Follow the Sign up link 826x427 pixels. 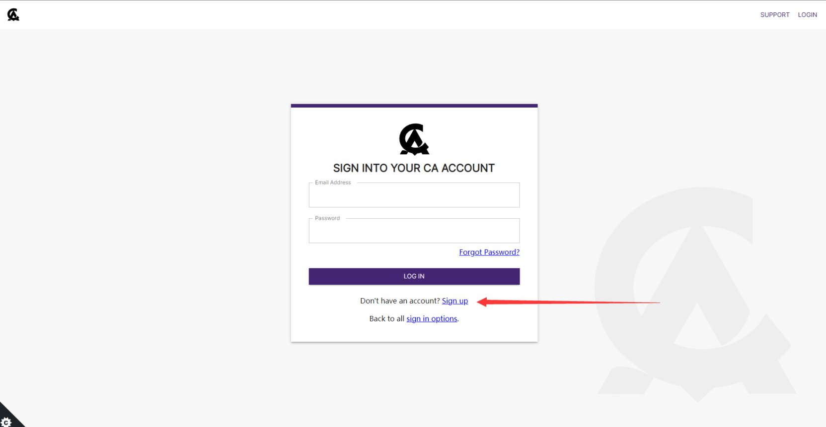click(455, 301)
